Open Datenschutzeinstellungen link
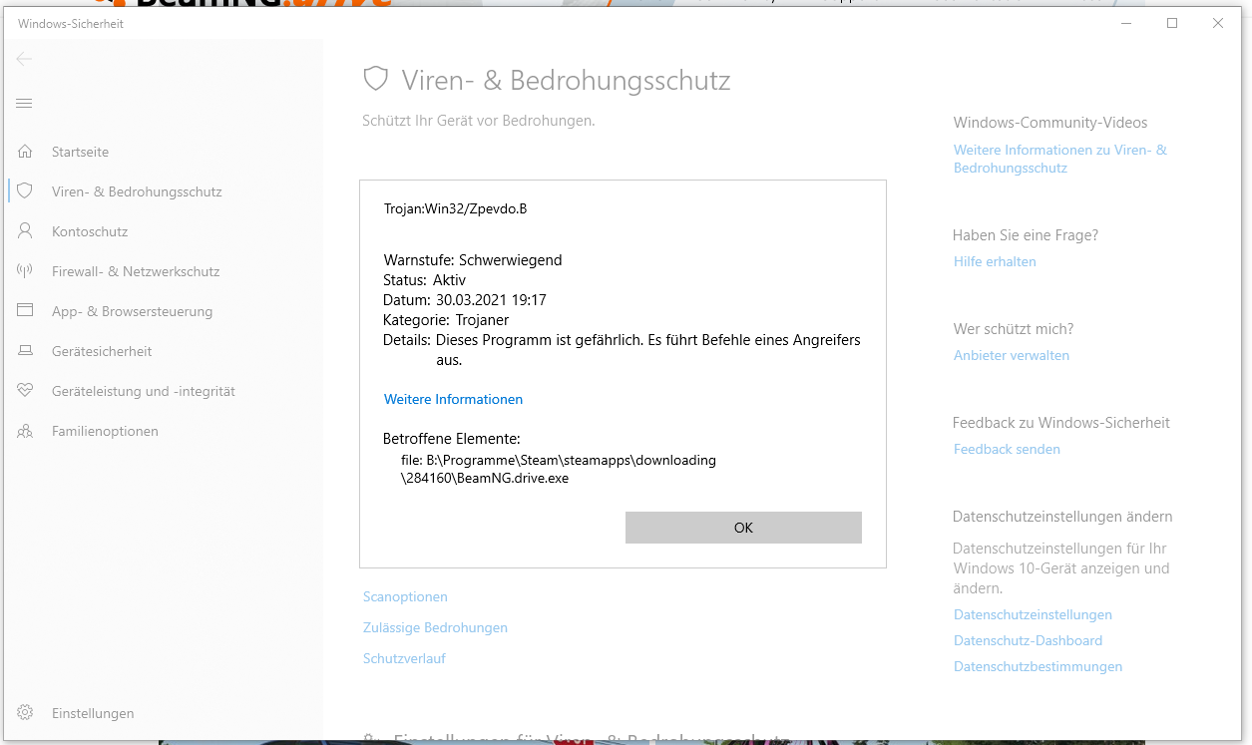The image size is (1252, 745). click(x=1033, y=614)
